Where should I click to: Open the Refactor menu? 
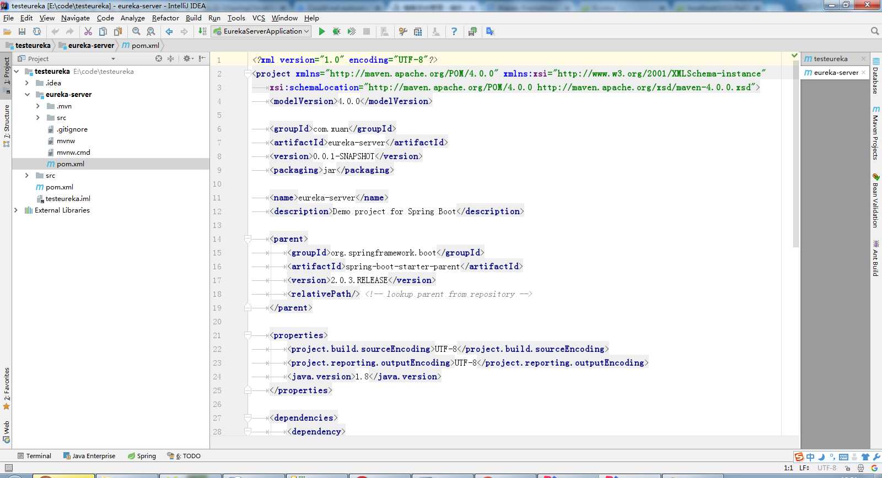(x=165, y=18)
